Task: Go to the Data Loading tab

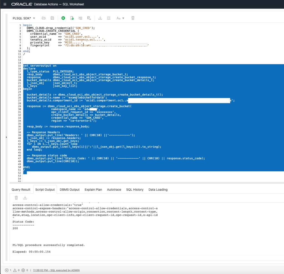Action: (x=158, y=190)
